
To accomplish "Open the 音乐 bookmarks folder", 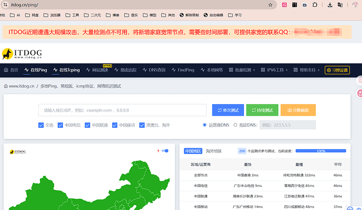I will pyautogui.click(x=131, y=15).
